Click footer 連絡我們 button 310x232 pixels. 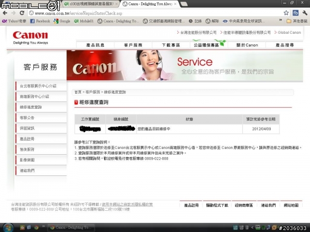[268, 205]
